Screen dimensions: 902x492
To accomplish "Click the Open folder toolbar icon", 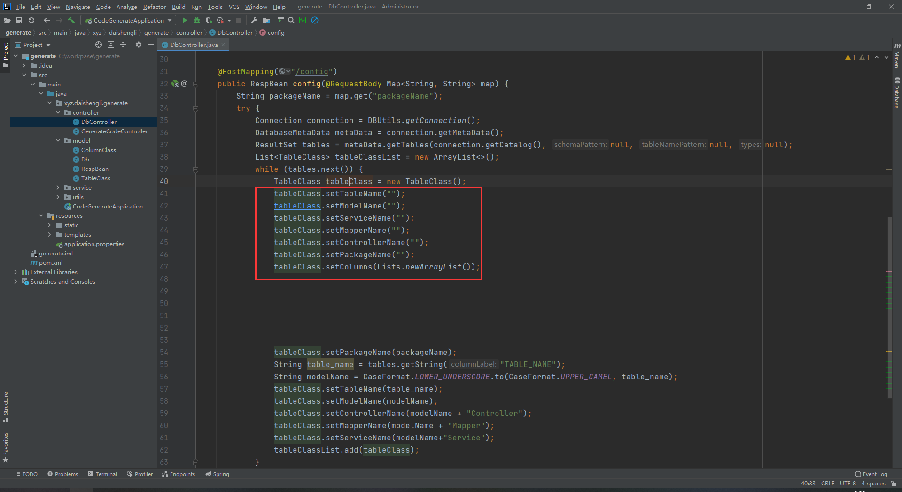I will (7, 20).
